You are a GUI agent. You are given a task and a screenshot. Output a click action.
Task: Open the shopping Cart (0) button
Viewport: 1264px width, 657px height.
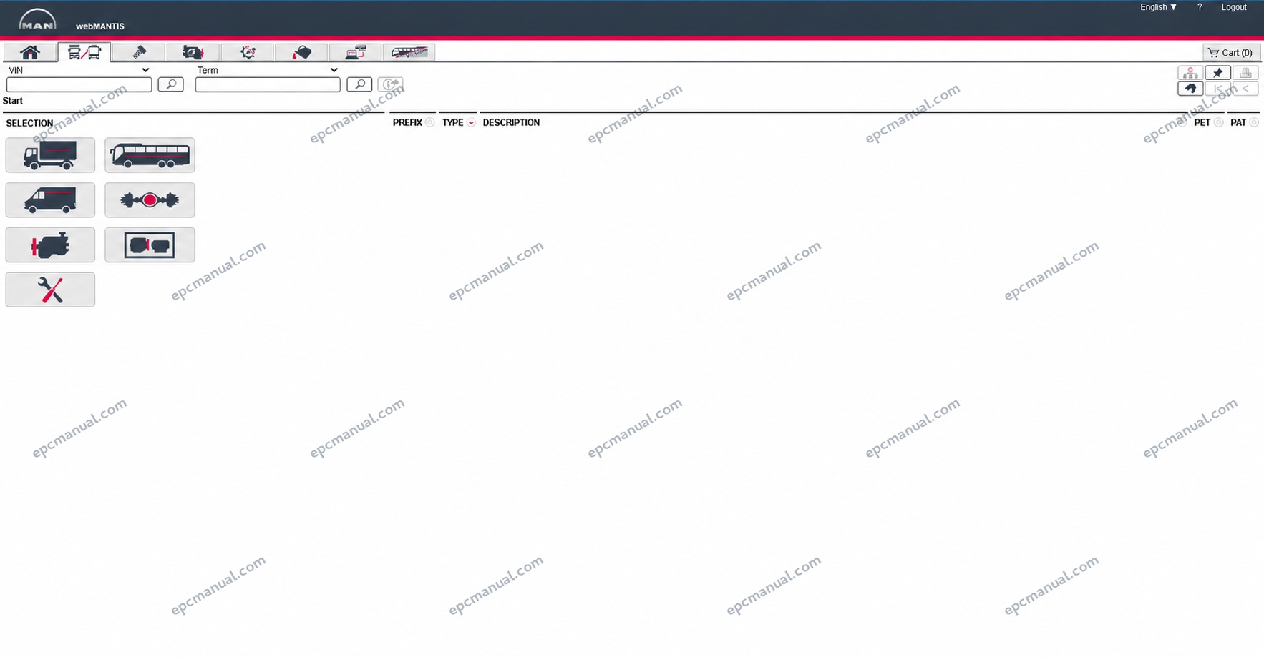click(1230, 53)
